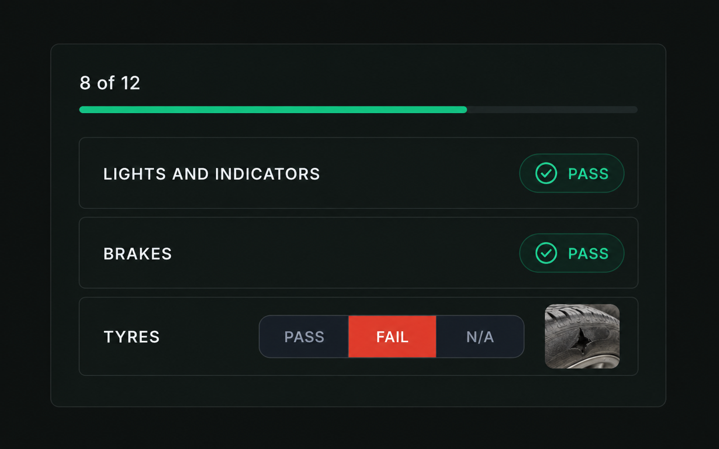The width and height of the screenshot is (719, 449).
Task: Click the checkmark icon beside Lights PASS
Action: pyautogui.click(x=546, y=173)
